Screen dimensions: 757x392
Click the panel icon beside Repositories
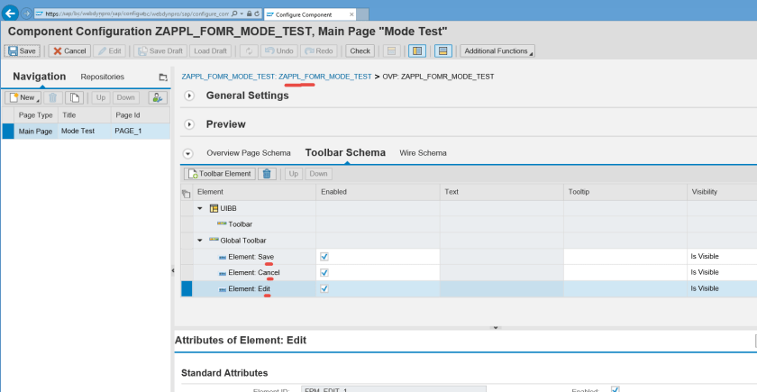click(163, 77)
